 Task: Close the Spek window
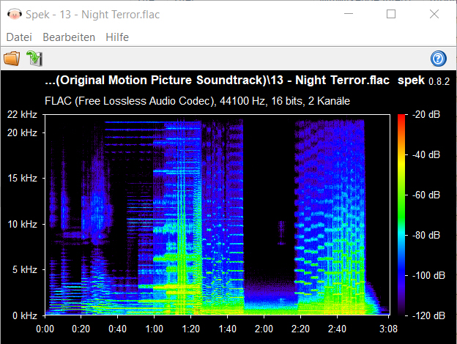(434, 14)
